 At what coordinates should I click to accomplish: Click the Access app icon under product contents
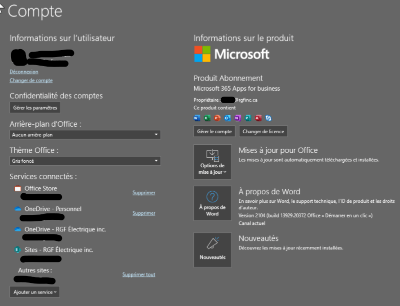point(258,118)
